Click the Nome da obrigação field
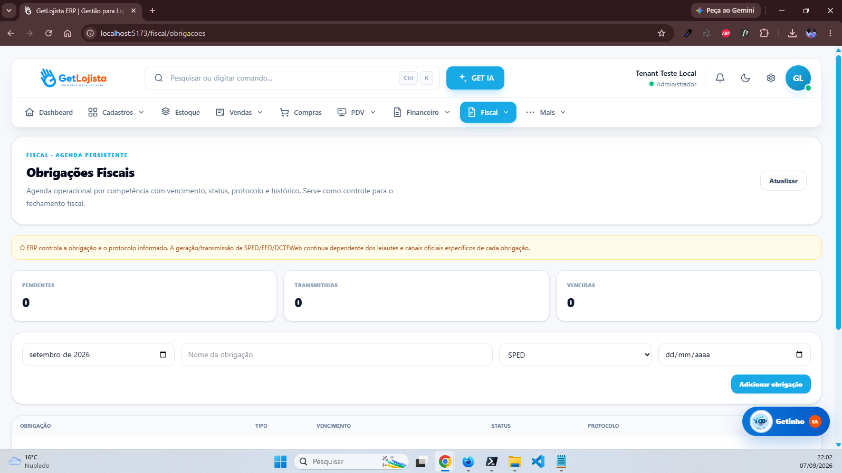The image size is (842, 473). pyautogui.click(x=337, y=354)
